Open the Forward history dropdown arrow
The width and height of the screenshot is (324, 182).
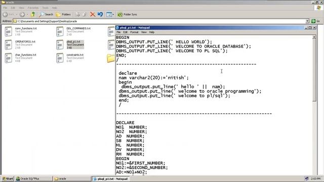pos(27,15)
